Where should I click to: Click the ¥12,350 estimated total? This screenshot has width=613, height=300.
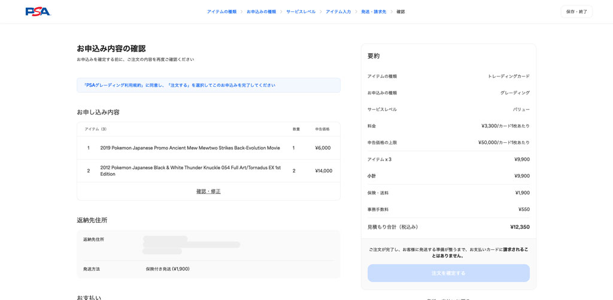click(520, 227)
